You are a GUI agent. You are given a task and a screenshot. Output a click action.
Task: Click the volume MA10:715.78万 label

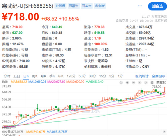(57, 132)
